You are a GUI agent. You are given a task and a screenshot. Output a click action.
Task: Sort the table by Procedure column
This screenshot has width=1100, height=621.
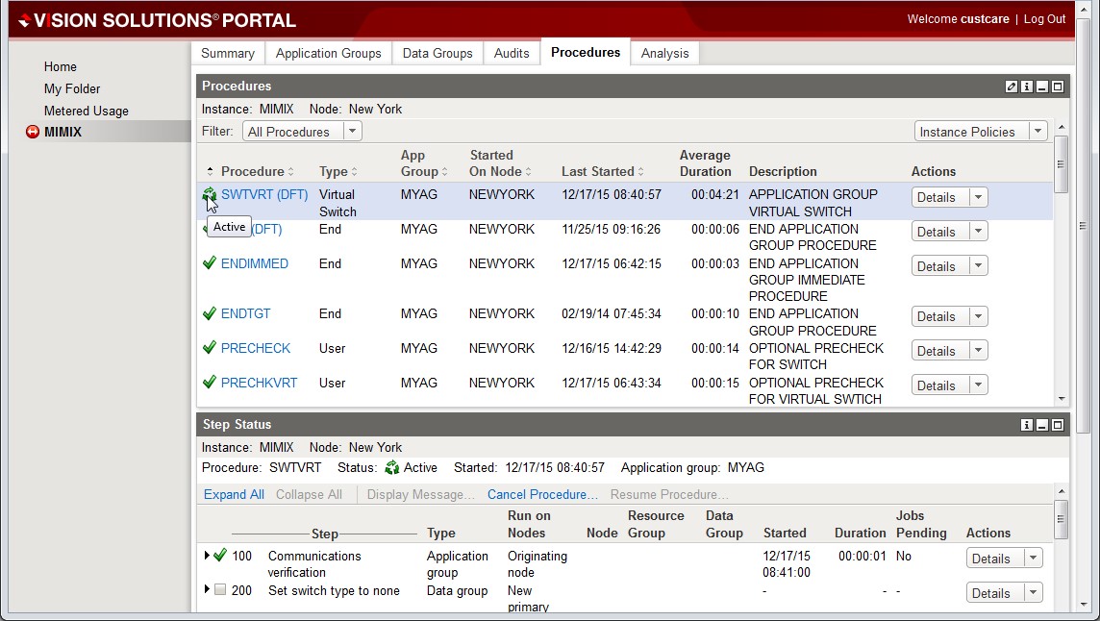point(253,172)
